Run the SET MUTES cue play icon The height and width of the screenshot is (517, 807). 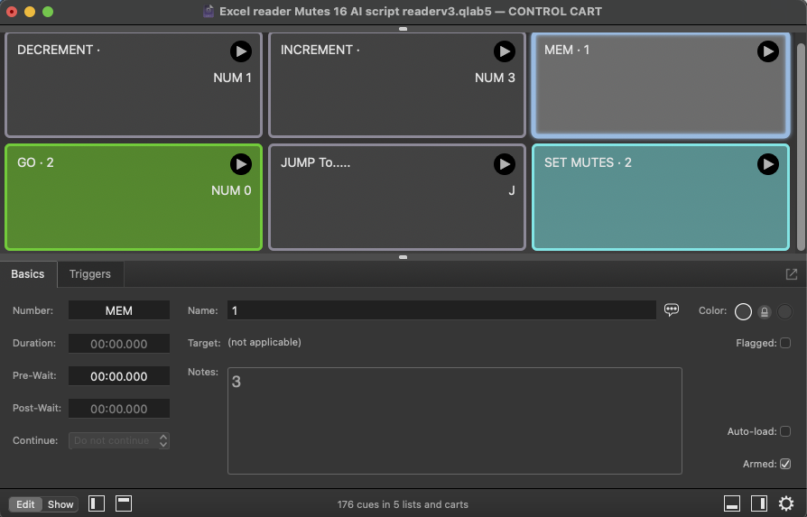[x=767, y=163]
